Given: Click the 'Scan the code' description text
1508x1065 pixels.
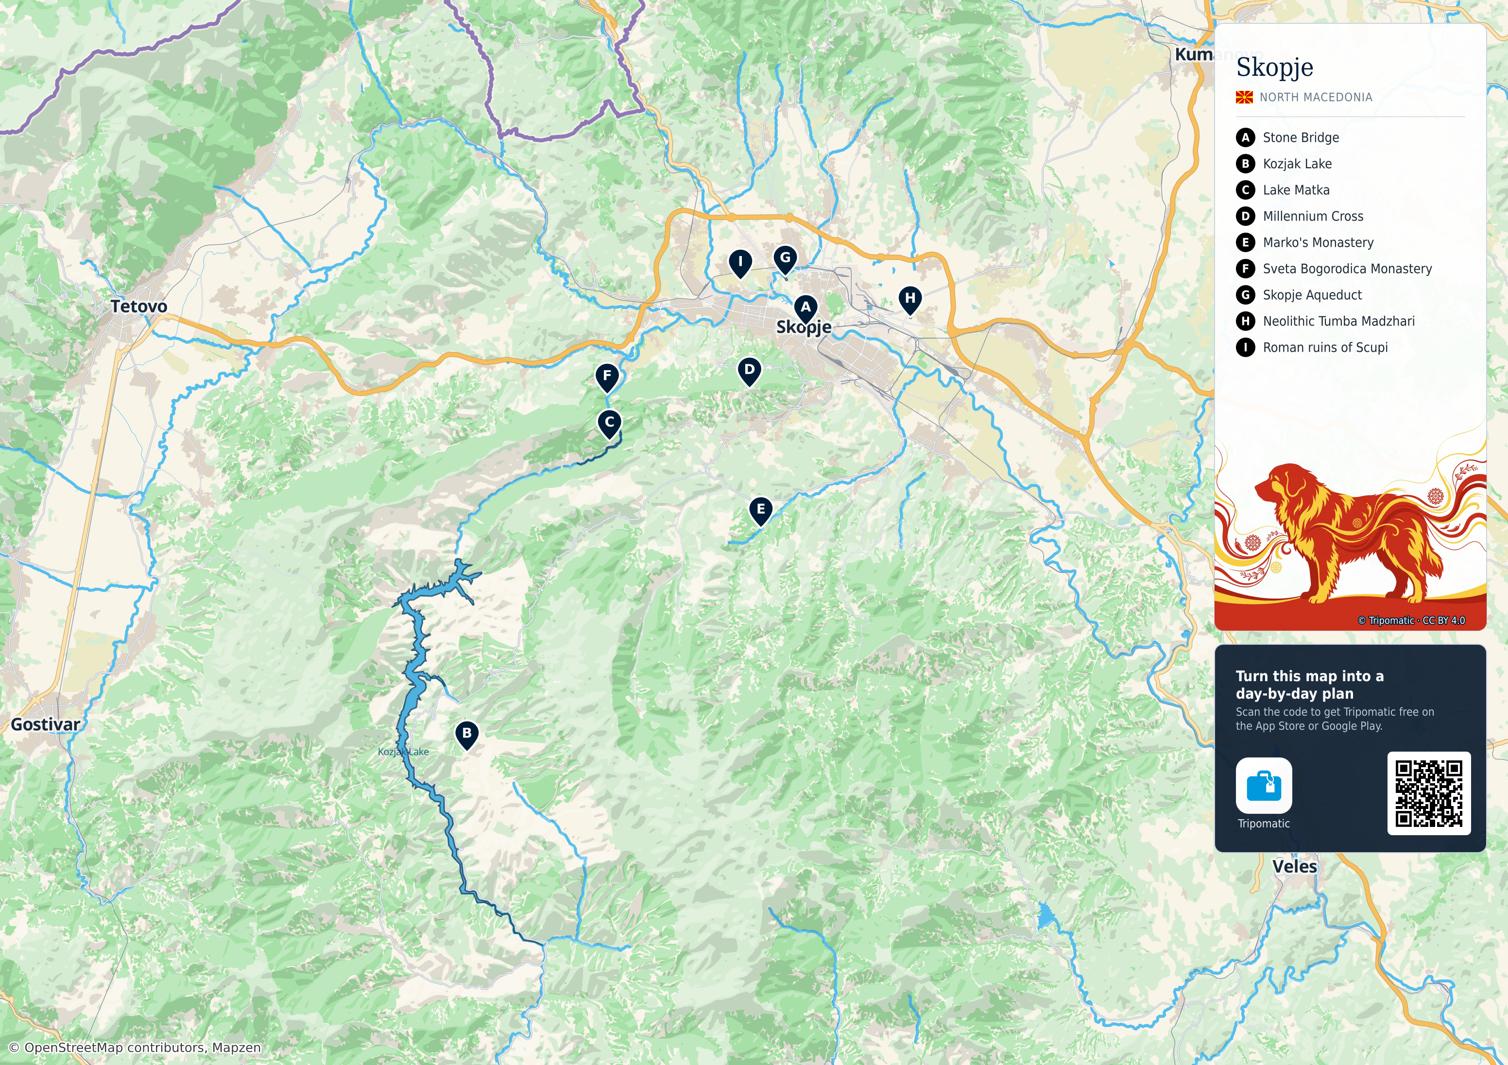Looking at the screenshot, I should [x=1335, y=719].
